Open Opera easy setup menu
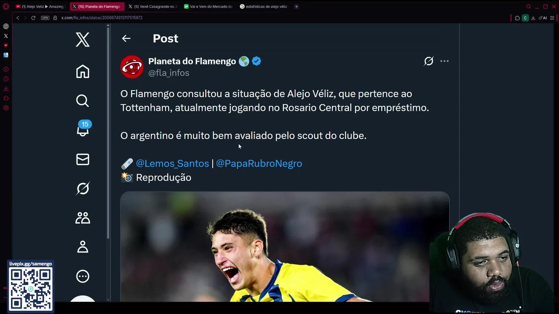This screenshot has height=314, width=559. click(552, 18)
